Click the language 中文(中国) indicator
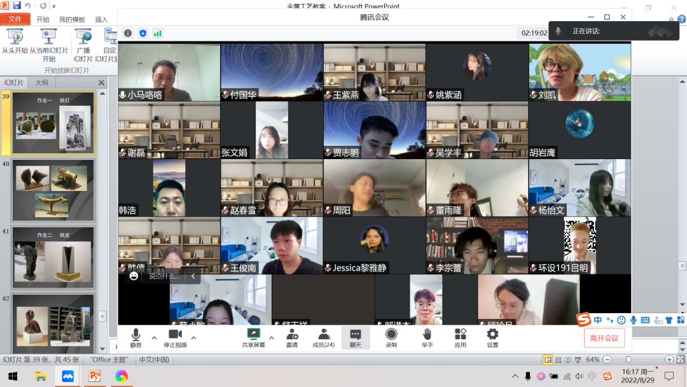Screen dimensions: 687x387 click(154, 360)
